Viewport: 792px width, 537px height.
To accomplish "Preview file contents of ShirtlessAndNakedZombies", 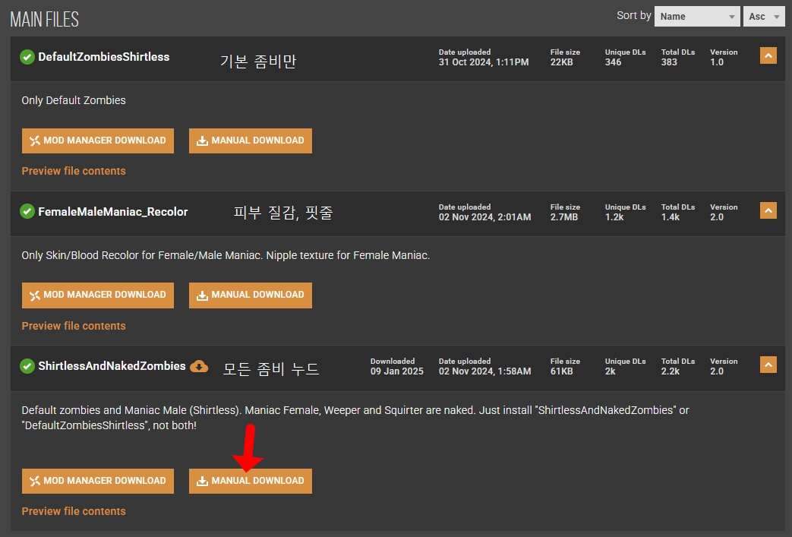I will (74, 511).
